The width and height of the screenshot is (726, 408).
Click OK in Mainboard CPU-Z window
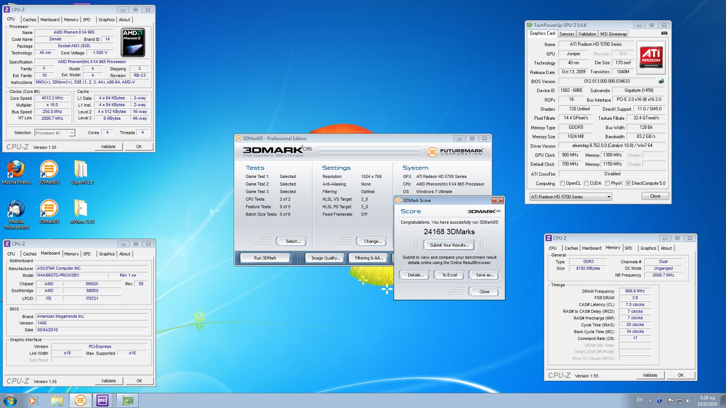click(x=139, y=381)
